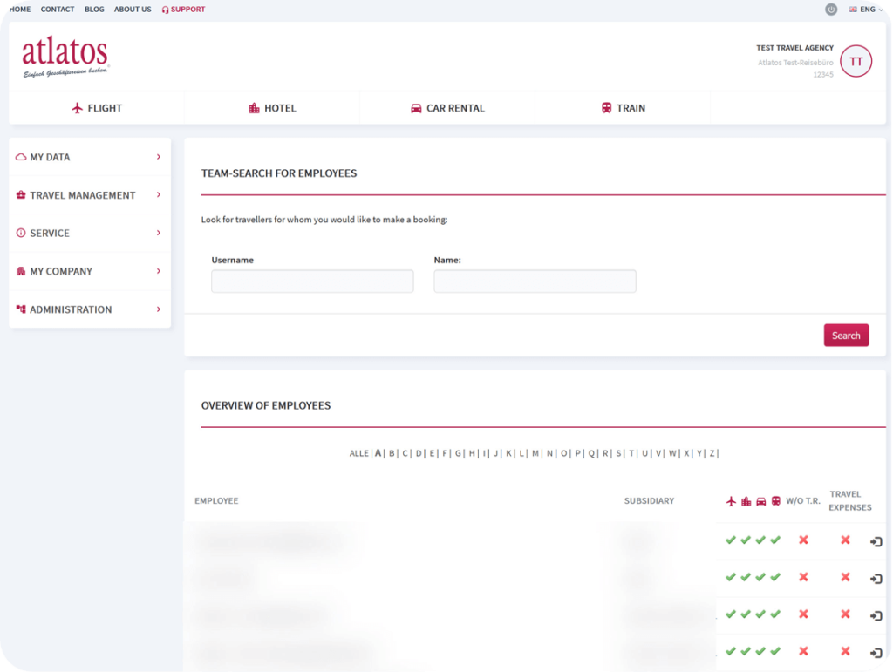Click the atlatos logo
This screenshot has height=672, width=893.
coord(65,57)
